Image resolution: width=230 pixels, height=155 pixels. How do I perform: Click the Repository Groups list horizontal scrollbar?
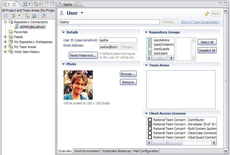(x=160, y=58)
